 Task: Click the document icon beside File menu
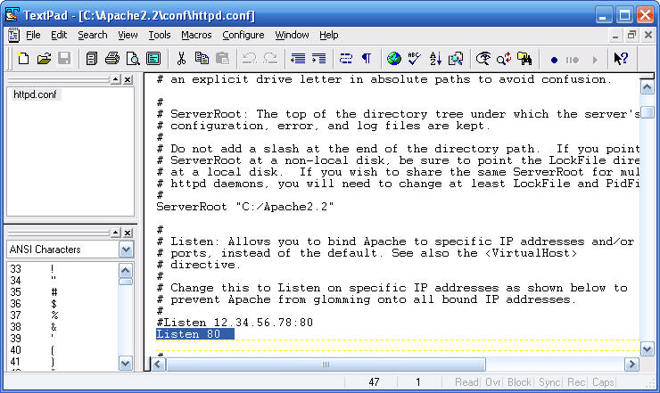tap(13, 35)
